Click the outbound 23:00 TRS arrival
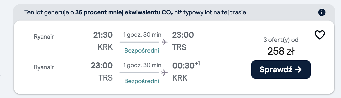 183,41
